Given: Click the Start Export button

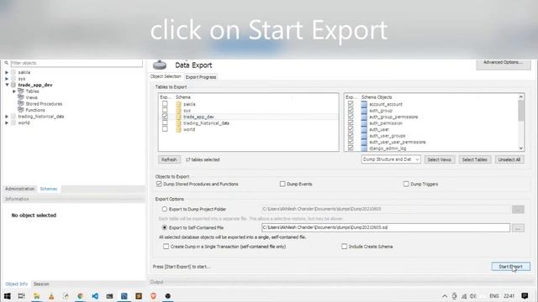Looking at the screenshot, I should click(510, 267).
